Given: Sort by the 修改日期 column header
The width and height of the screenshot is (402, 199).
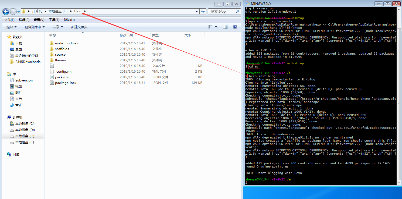Looking at the screenshot, I should (x=126, y=35).
